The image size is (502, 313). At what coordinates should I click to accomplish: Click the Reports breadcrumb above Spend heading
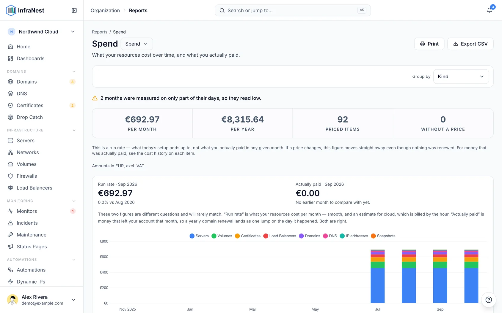[x=100, y=32]
